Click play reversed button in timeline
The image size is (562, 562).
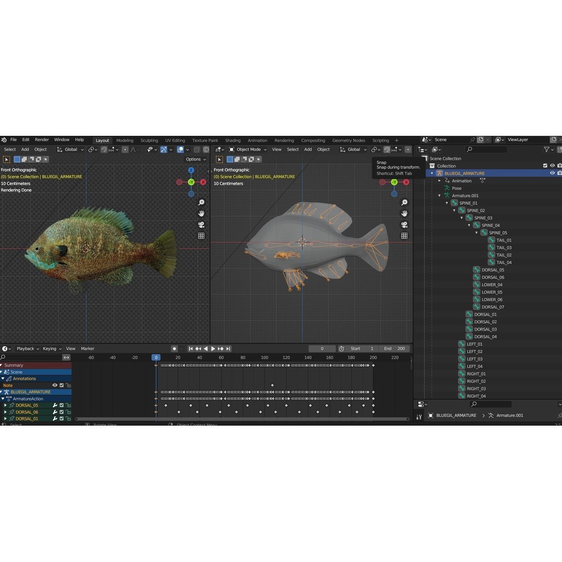point(206,349)
